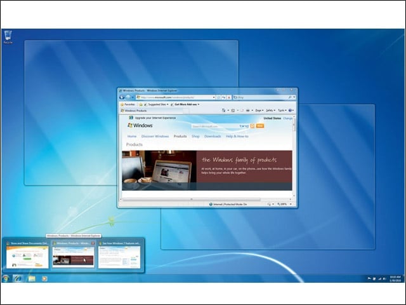Open Windows Explorer from the taskbar

32,278
